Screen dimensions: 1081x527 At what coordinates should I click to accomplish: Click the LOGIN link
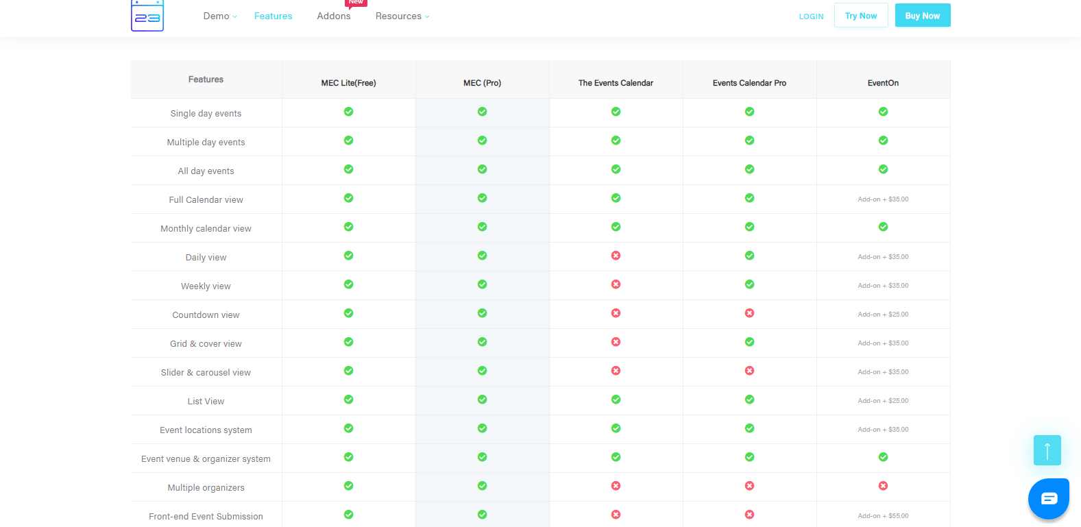pyautogui.click(x=811, y=16)
